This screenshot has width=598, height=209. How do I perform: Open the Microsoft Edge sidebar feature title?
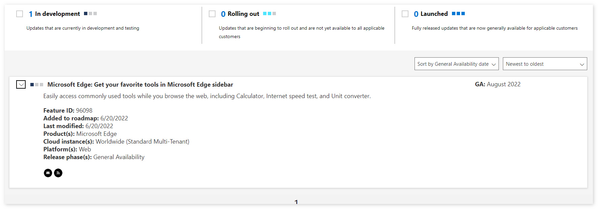coord(140,85)
